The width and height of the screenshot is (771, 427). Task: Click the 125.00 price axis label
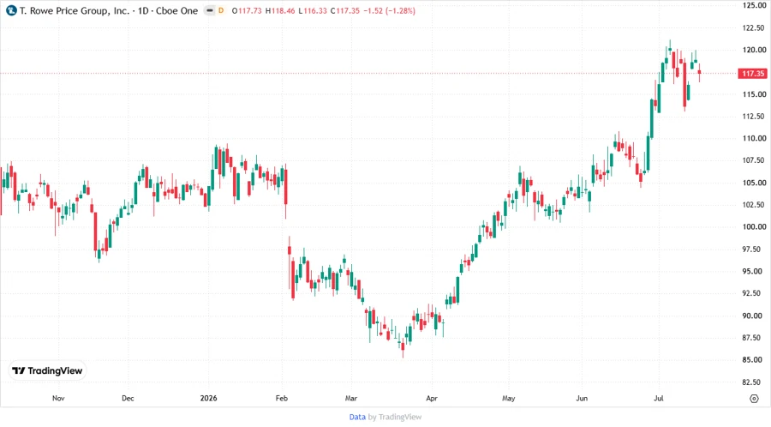tap(754, 5)
